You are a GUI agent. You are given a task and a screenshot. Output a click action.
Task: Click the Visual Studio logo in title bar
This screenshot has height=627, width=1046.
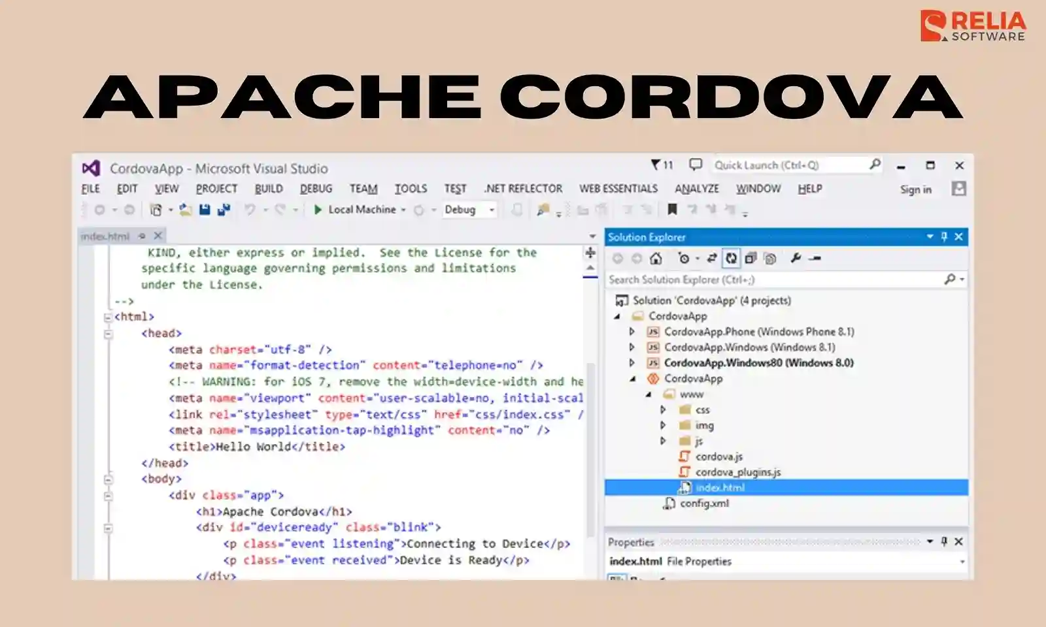click(x=91, y=169)
